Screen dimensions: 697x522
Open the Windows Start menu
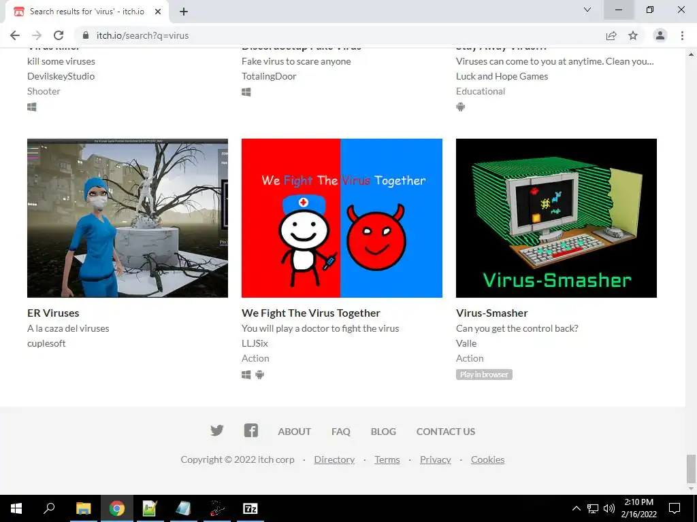16,508
